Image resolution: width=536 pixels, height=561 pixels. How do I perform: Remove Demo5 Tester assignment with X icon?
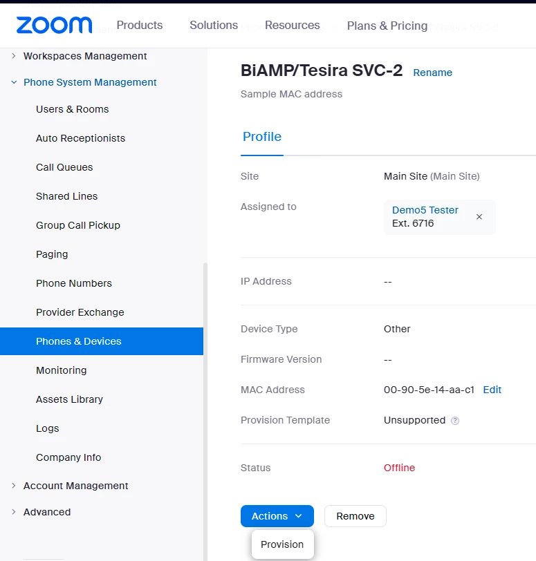(x=479, y=217)
